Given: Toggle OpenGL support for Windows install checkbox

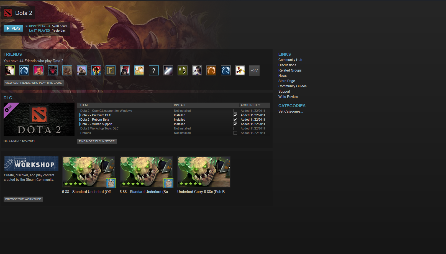Looking at the screenshot, I should 235,111.
